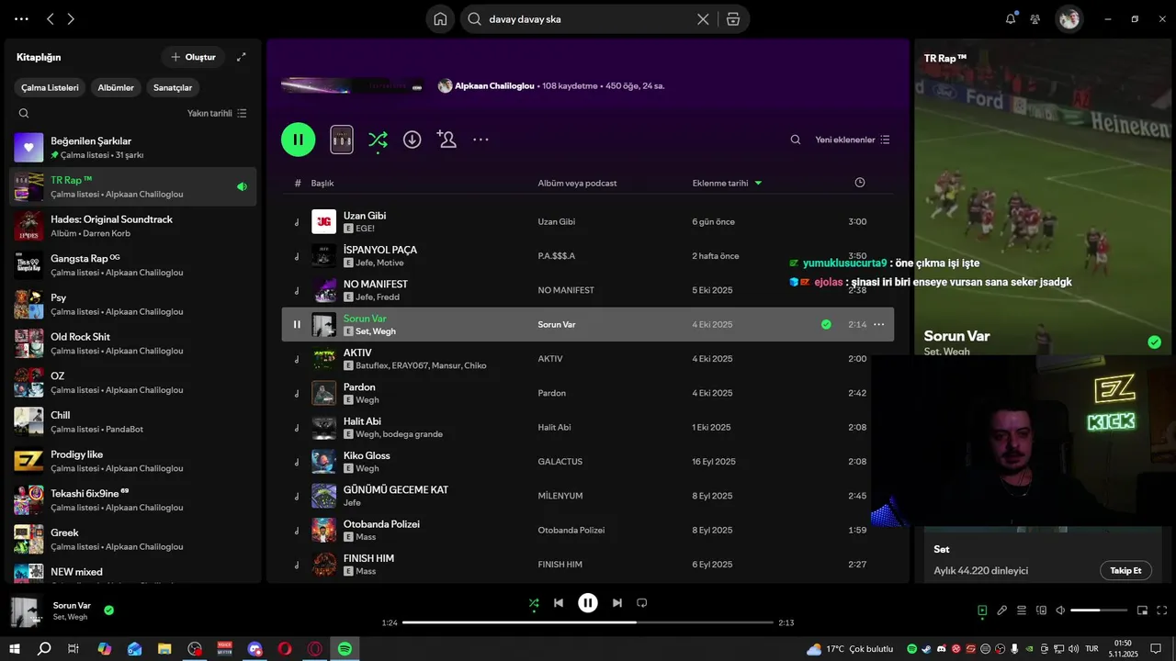Skip to the next track
Screen dimensions: 1176x661
(x=617, y=603)
